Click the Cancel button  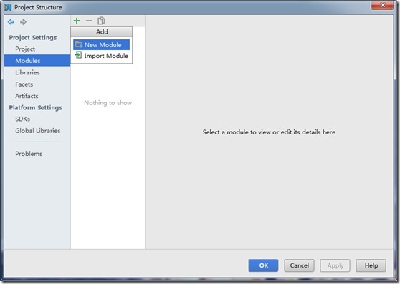[x=299, y=265]
